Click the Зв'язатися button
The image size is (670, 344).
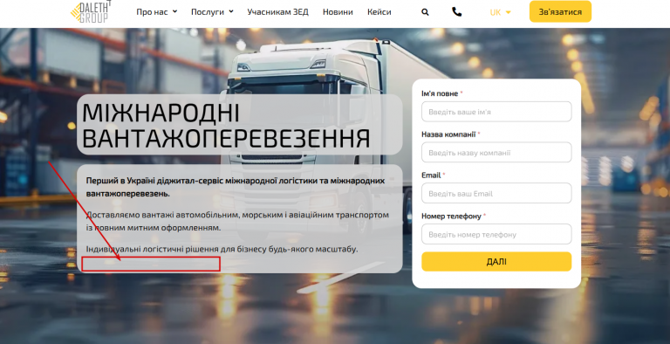(560, 11)
